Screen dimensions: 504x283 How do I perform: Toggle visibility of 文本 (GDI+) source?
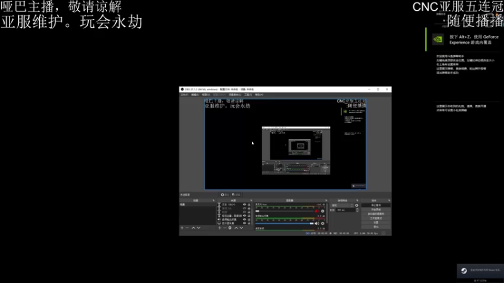coord(244,204)
